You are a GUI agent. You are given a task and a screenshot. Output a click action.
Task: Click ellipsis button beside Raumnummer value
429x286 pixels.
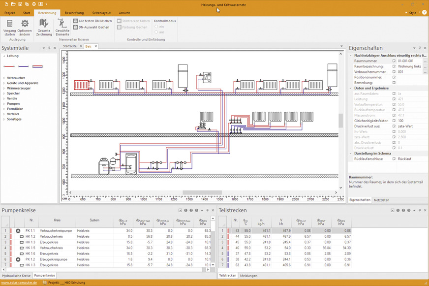click(x=425, y=61)
